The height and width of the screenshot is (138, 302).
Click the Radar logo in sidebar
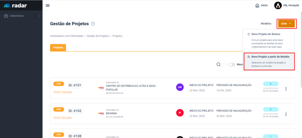tap(15, 6)
